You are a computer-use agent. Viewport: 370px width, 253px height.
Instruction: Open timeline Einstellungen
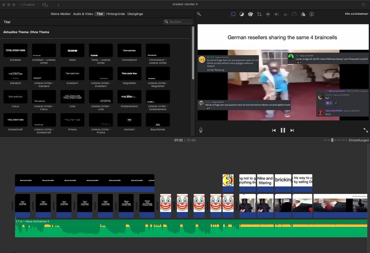point(359,140)
